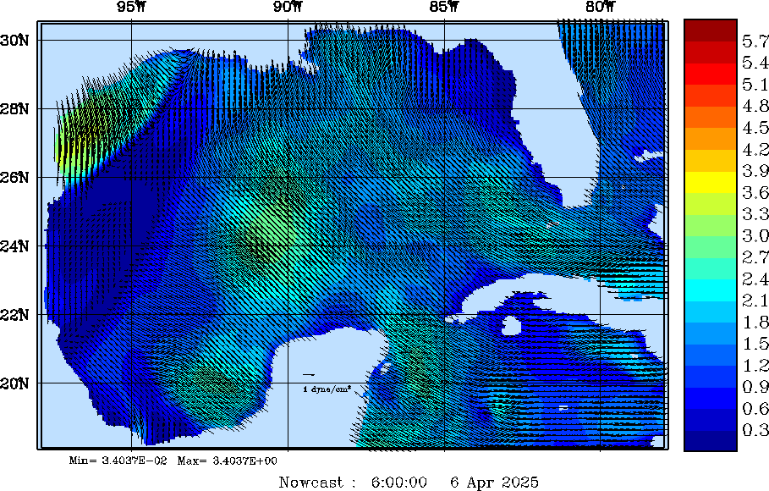The width and height of the screenshot is (769, 491).
Task: Click the 4.8 colorbar tick value
Action: coord(755,106)
